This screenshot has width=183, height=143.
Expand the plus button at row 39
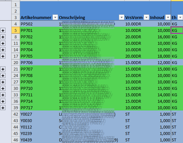click(x=3, y=108)
